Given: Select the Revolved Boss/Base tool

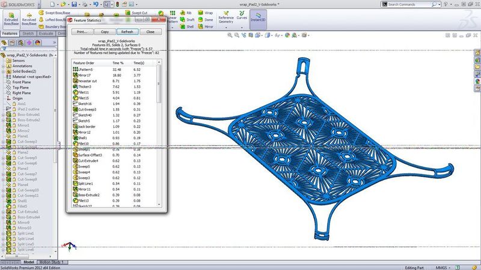Looking at the screenshot, I should coord(29,19).
